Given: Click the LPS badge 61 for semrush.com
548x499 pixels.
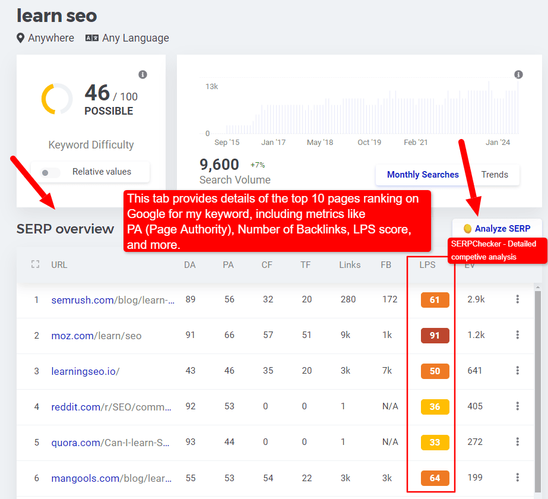Looking at the screenshot, I should click(x=435, y=299).
